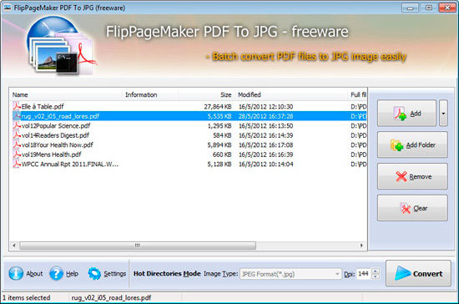Image resolution: width=459 pixels, height=304 pixels.
Task: Open the Image Type combo box
Action: [x=290, y=274]
